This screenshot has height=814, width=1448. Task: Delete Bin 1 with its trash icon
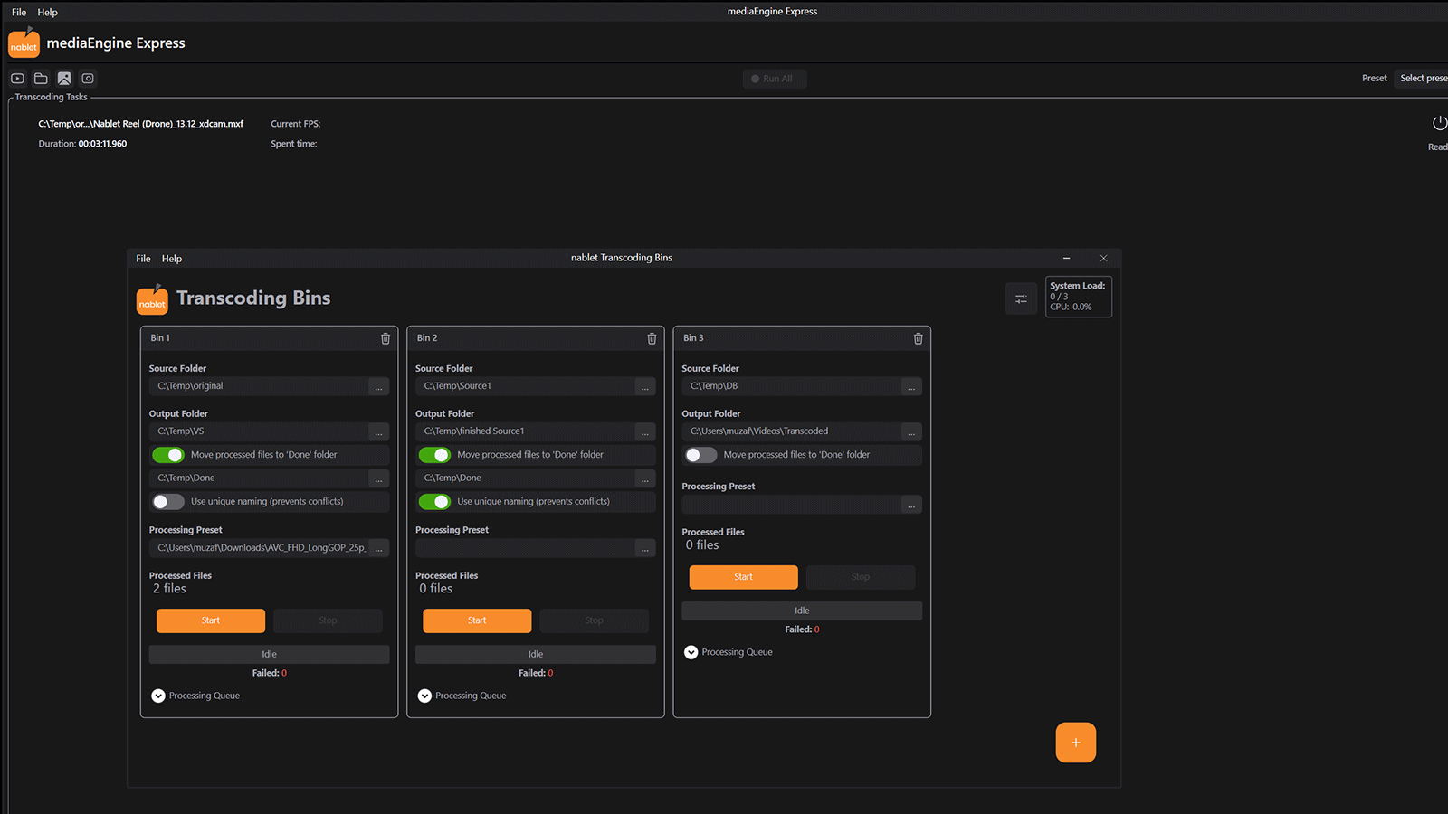tap(386, 338)
